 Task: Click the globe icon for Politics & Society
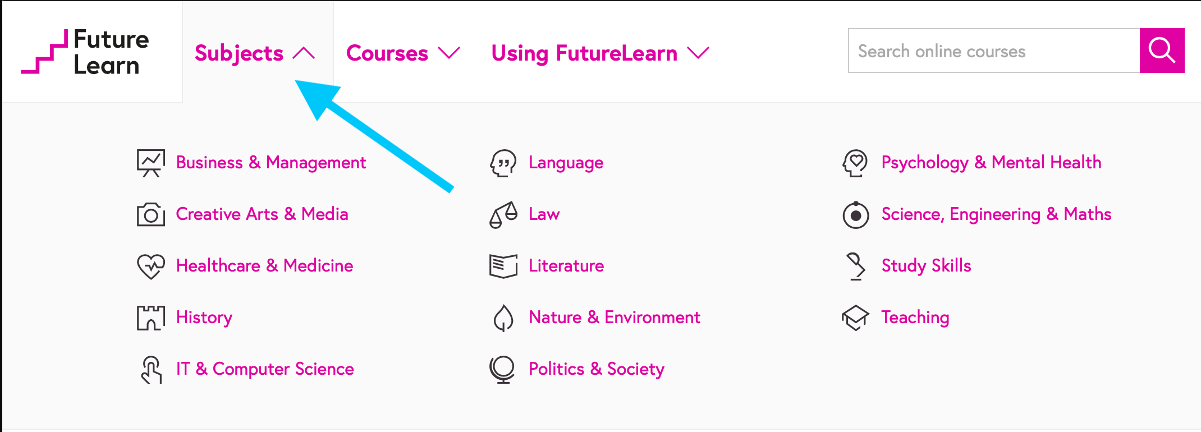[x=502, y=369]
